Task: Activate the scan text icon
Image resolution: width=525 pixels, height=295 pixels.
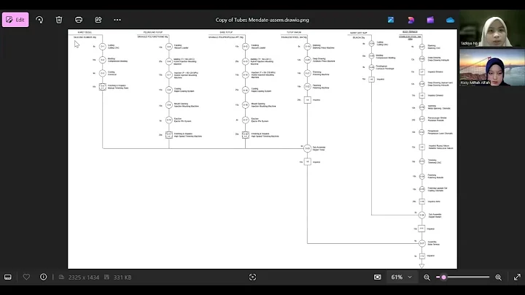Action: pyautogui.click(x=252, y=277)
